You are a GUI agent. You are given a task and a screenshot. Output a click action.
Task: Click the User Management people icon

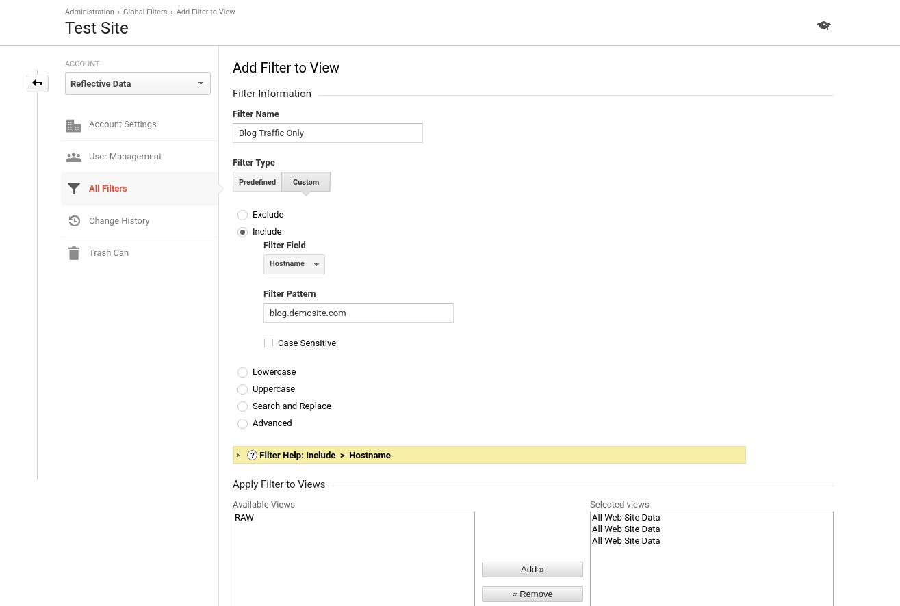[x=73, y=157]
